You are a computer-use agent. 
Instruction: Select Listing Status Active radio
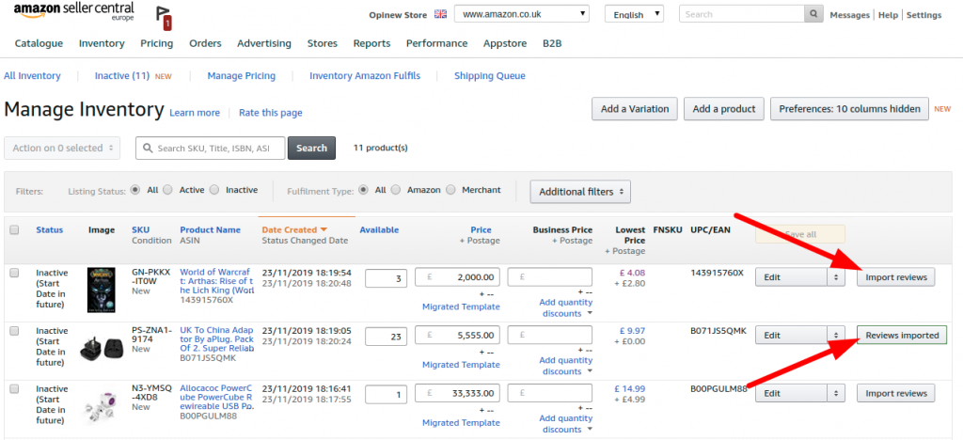point(167,190)
